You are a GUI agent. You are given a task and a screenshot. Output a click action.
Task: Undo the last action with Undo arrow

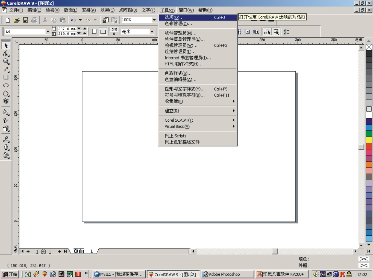tap(73, 20)
